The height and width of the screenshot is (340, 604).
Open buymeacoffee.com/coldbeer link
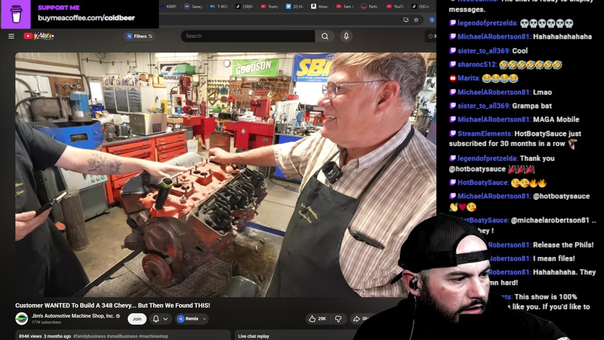(86, 18)
